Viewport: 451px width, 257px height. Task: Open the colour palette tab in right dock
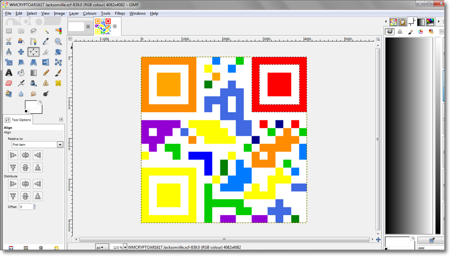point(430,22)
